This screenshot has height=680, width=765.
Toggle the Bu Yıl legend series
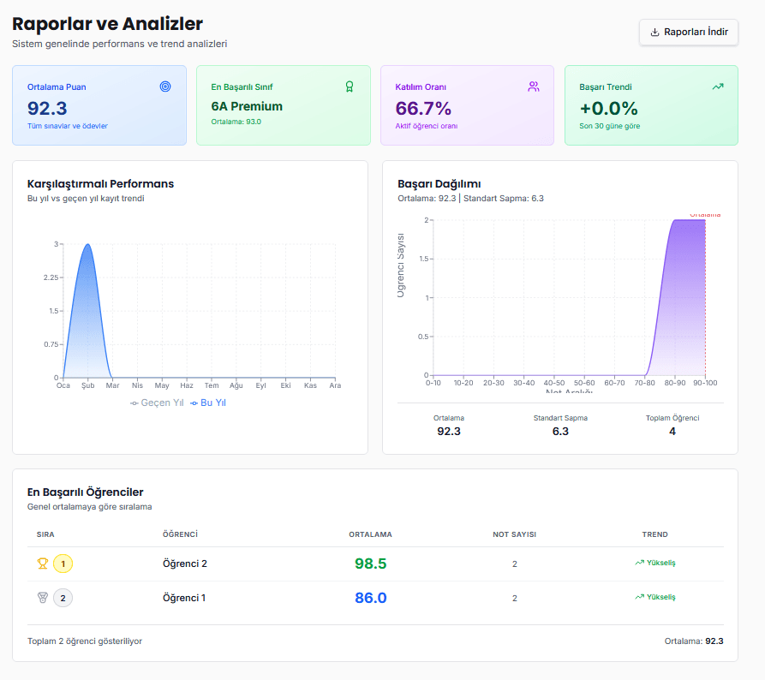[209, 403]
